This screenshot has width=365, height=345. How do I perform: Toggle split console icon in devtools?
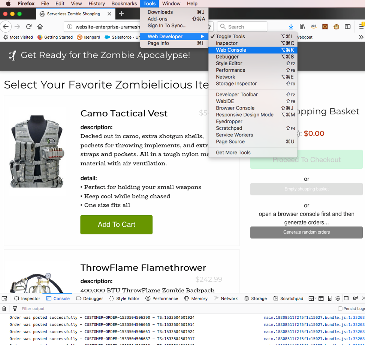[321, 298]
